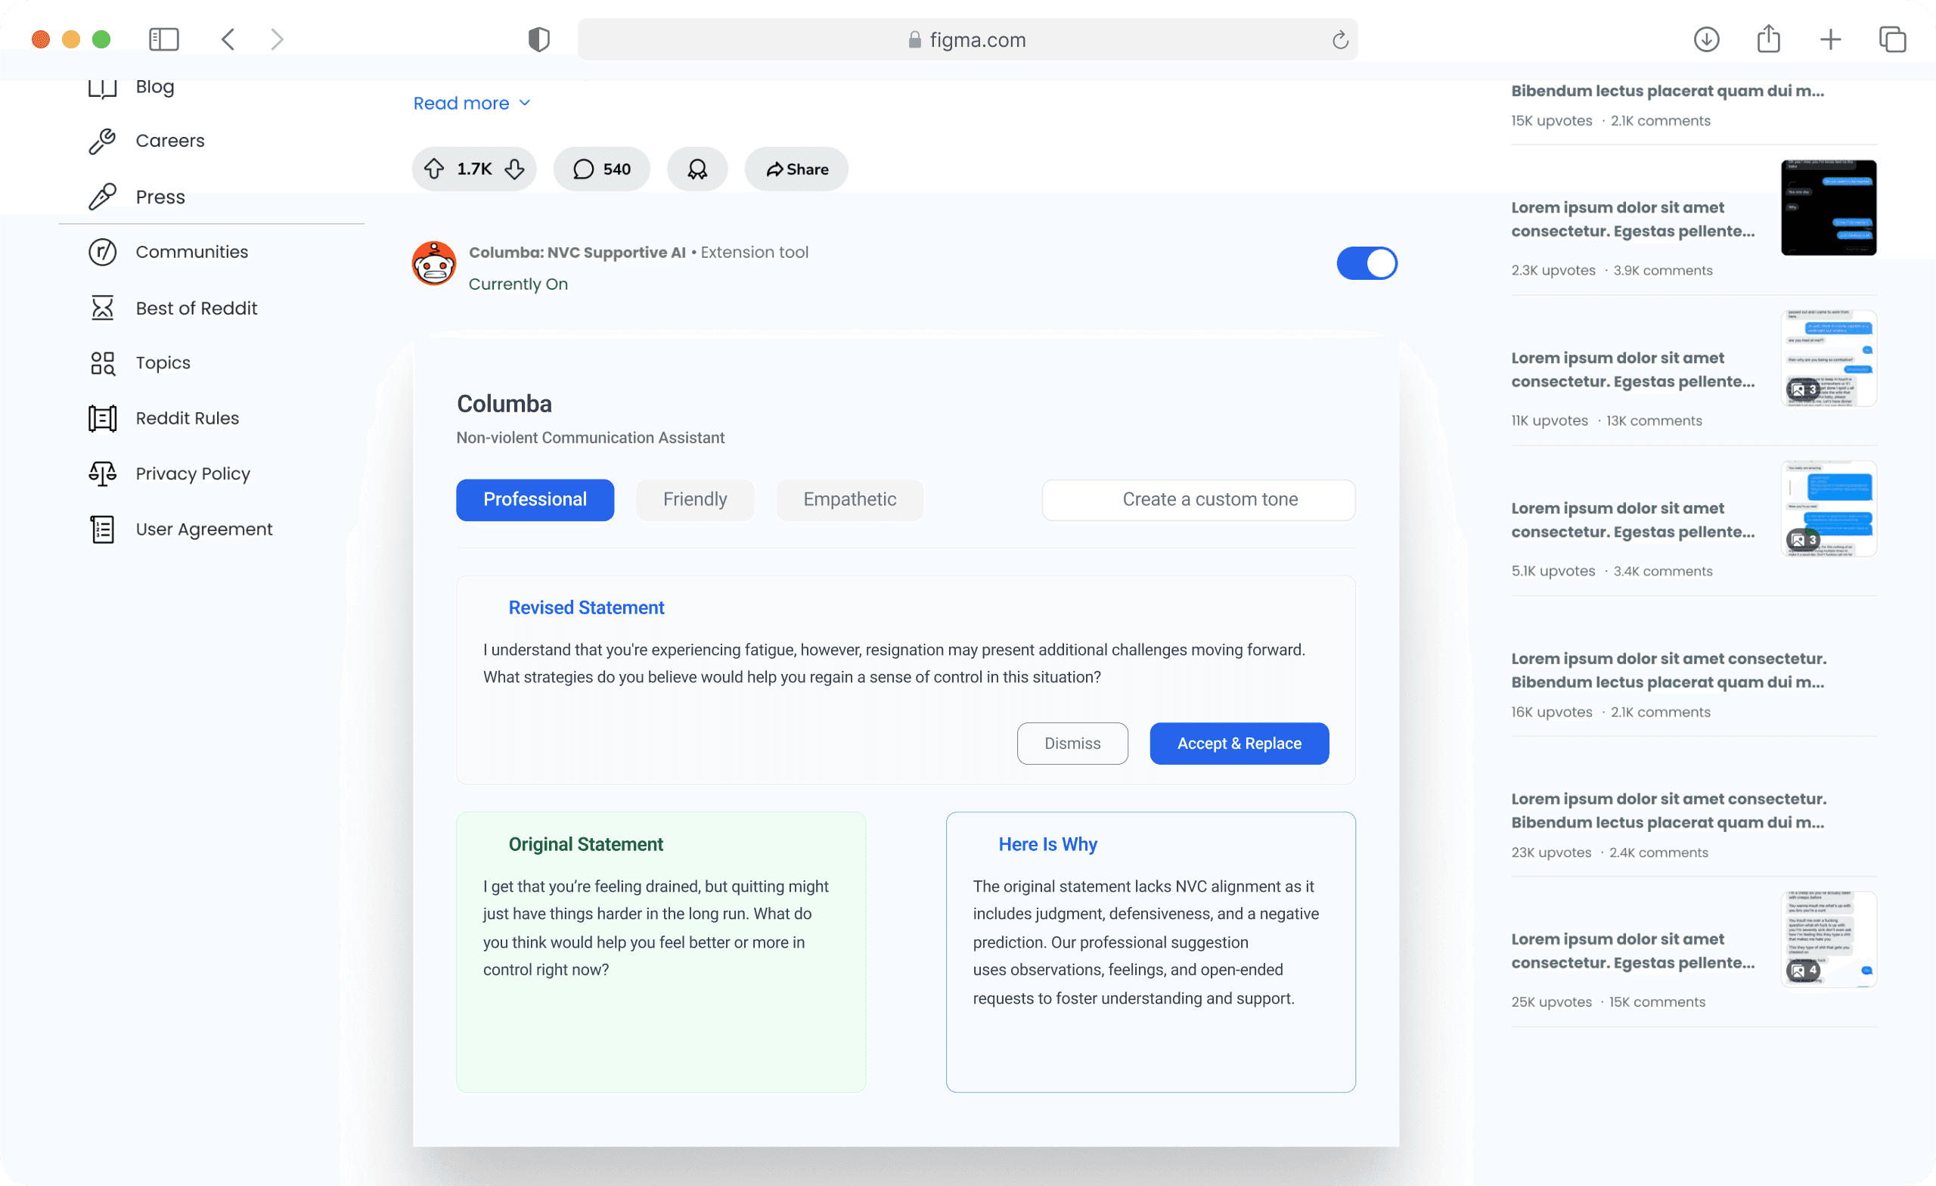Viewport: 1936px width, 1186px height.
Task: Click the Create a custom tone field
Action: [x=1198, y=500]
